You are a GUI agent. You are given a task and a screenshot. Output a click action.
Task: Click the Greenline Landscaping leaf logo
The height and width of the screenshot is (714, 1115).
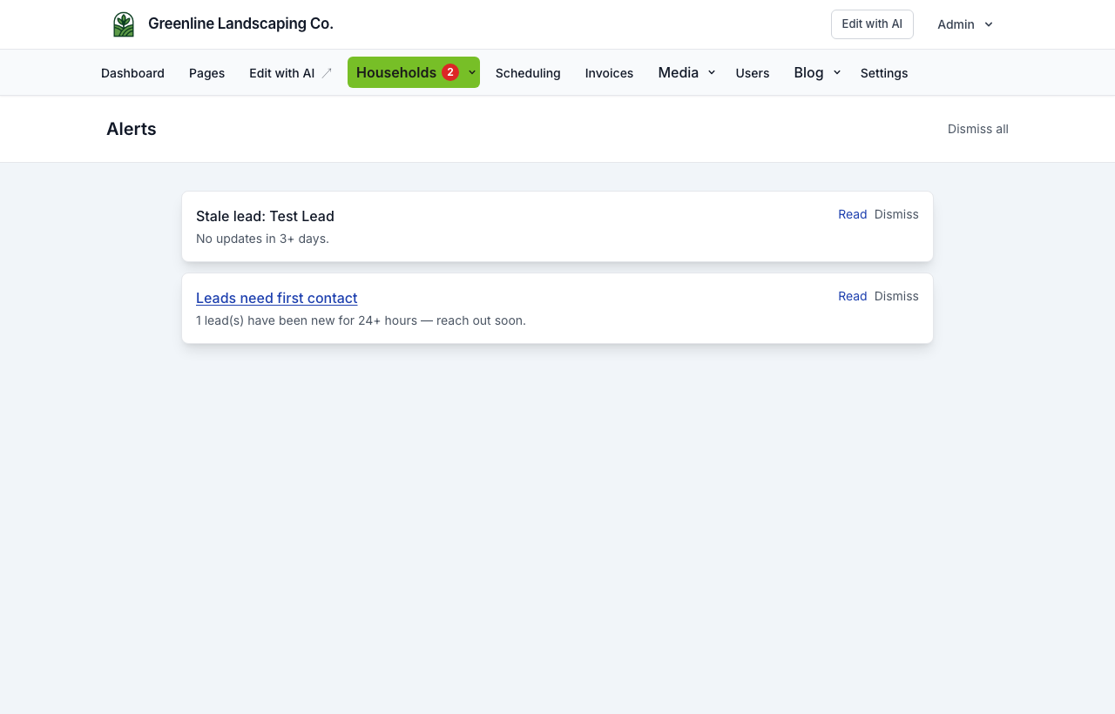(124, 24)
